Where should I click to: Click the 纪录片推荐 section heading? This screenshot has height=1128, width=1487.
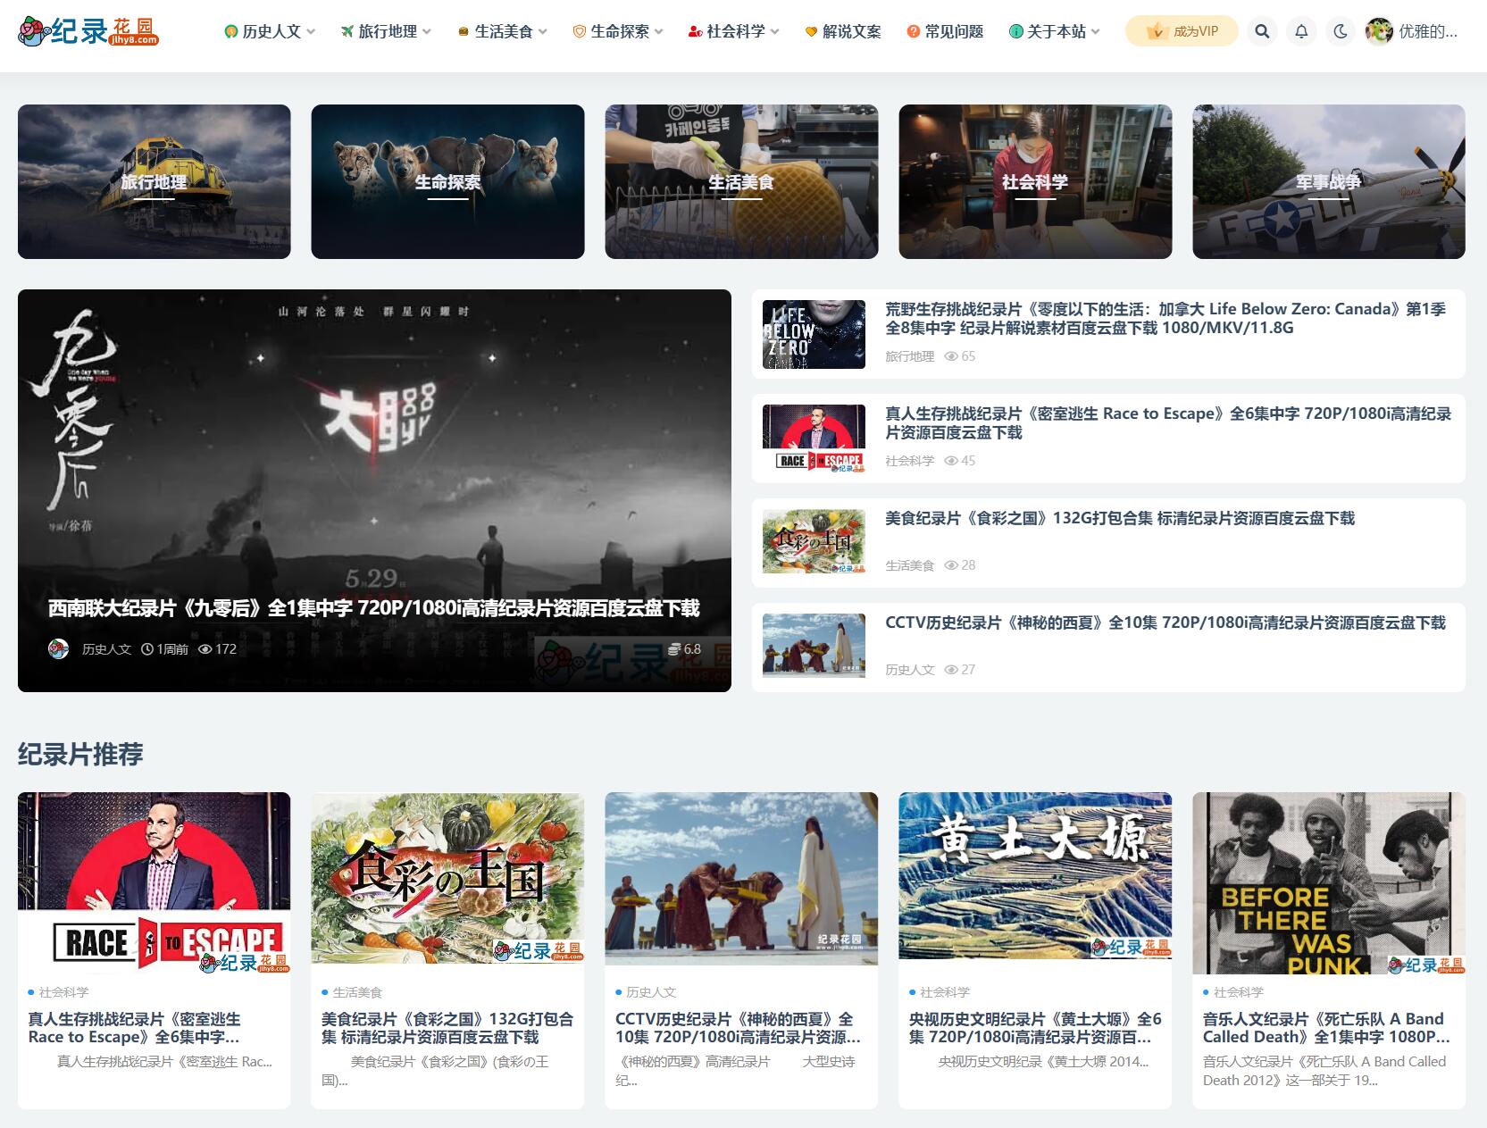coord(80,754)
